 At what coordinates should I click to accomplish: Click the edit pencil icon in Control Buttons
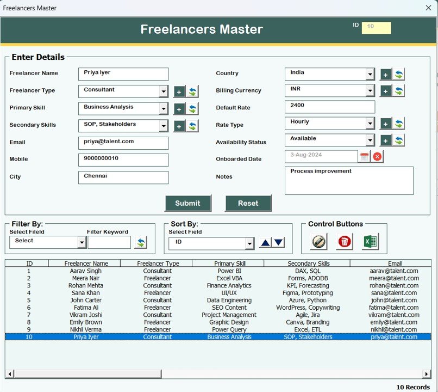318,241
